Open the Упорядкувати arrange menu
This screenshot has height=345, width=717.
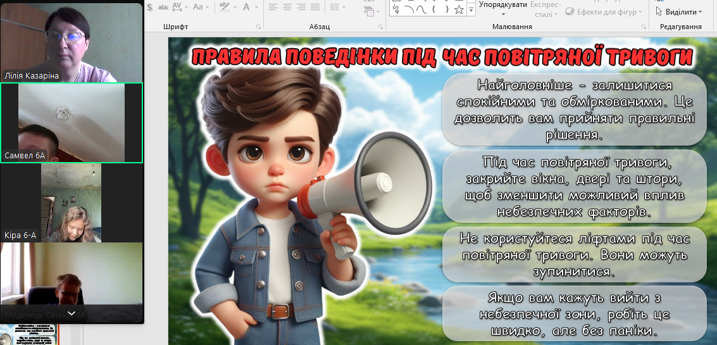click(x=502, y=8)
